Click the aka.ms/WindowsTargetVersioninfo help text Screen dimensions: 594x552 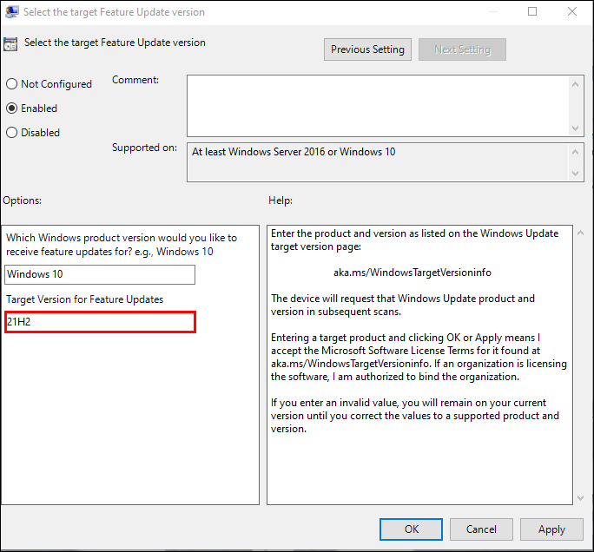pos(412,273)
